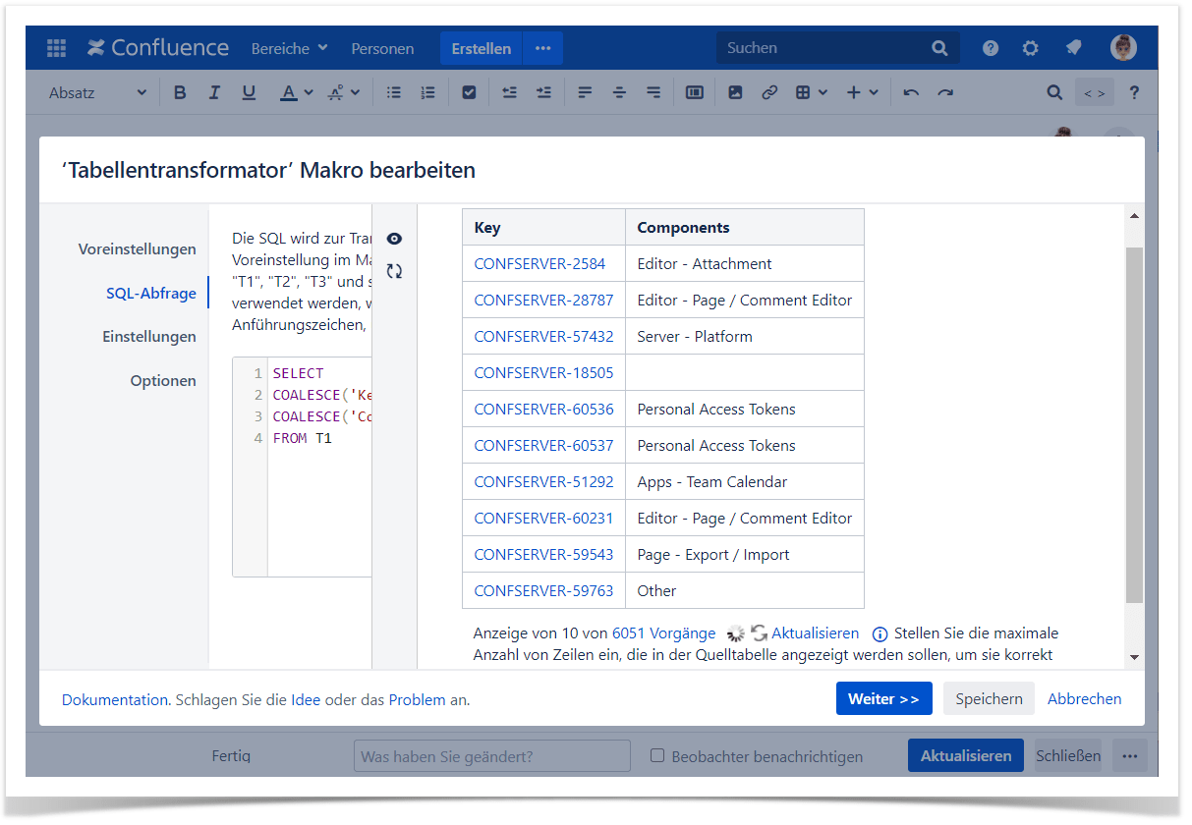This screenshot has width=1192, height=825.
Task: Insert a link using the toolbar icon
Action: [x=769, y=91]
